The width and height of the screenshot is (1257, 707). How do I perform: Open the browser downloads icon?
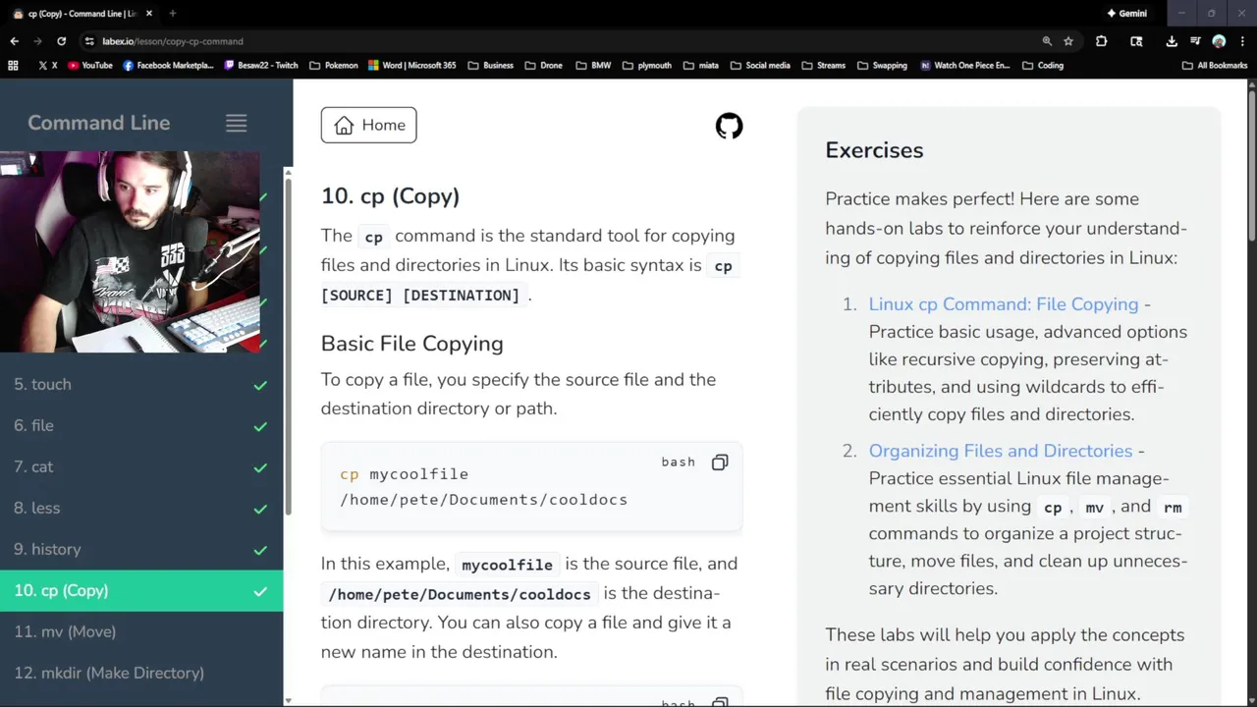[x=1172, y=41]
